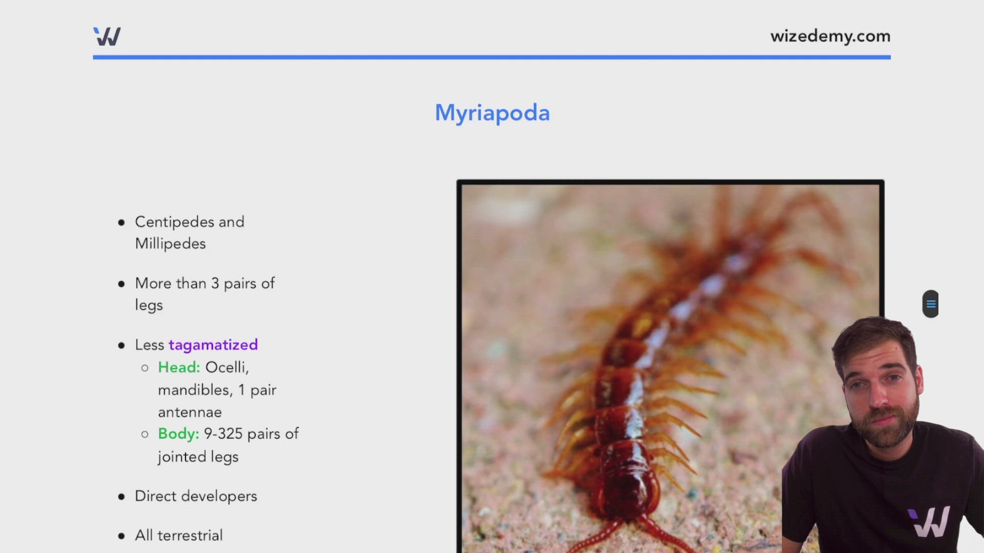Click the first bullet point marker beside Centipedes
The height and width of the screenshot is (553, 984).
(x=121, y=222)
